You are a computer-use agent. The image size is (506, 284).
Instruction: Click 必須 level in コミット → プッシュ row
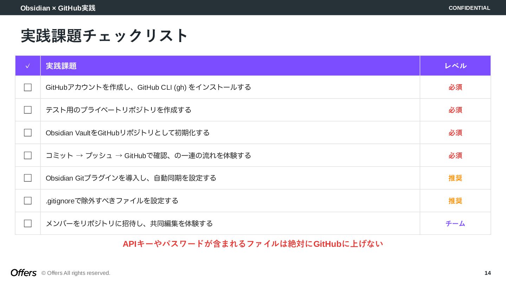(x=455, y=155)
